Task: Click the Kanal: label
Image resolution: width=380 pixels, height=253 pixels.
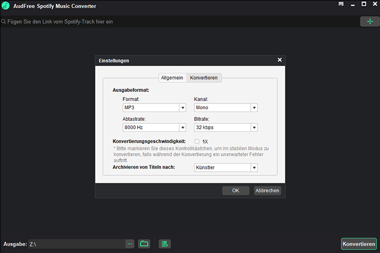Action: 201,99
